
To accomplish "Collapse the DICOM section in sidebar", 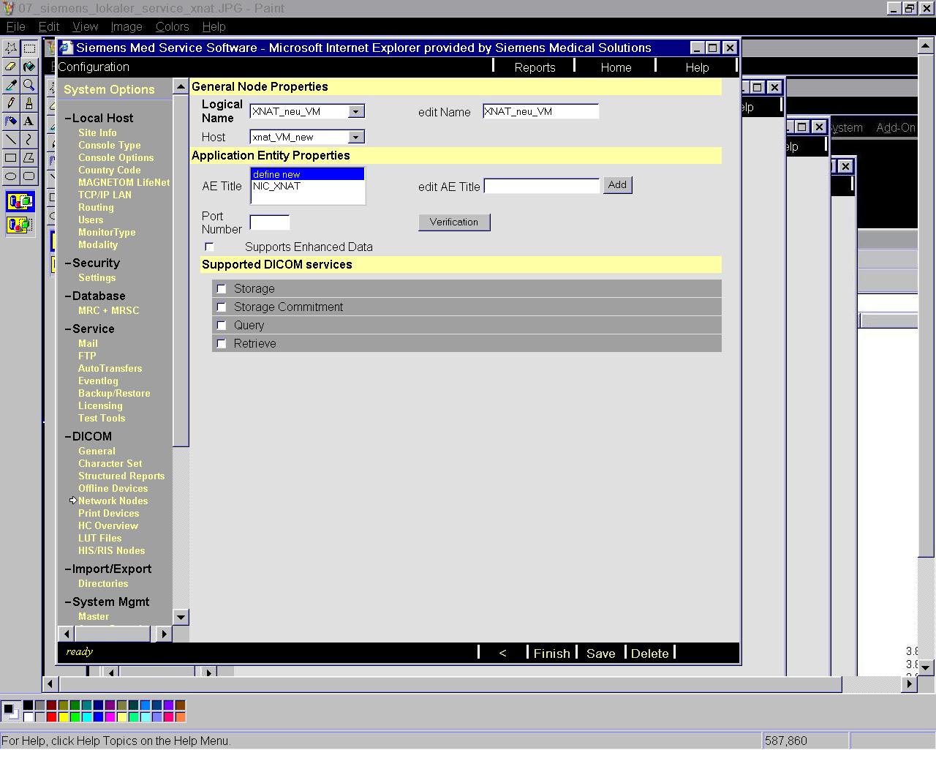I will point(68,437).
